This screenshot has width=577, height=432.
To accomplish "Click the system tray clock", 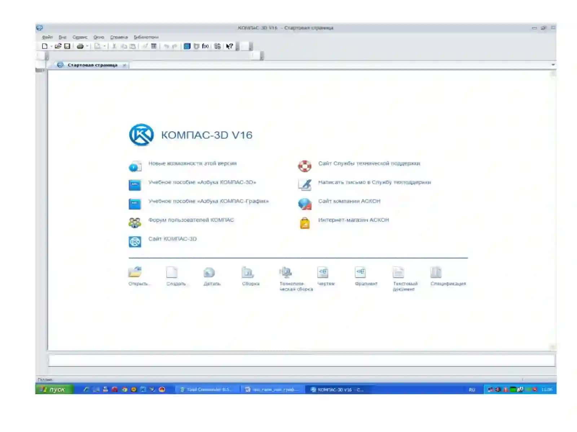I will 547,390.
